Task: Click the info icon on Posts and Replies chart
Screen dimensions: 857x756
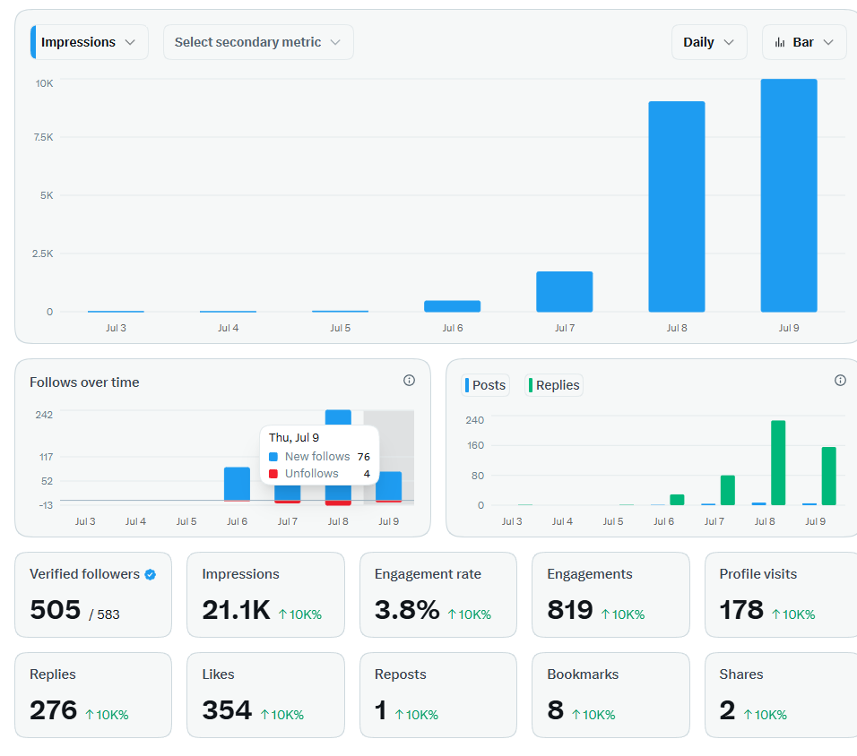Action: [840, 380]
